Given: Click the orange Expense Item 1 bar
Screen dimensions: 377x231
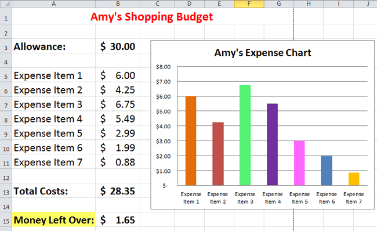Looking at the screenshot, I should coord(191,141).
